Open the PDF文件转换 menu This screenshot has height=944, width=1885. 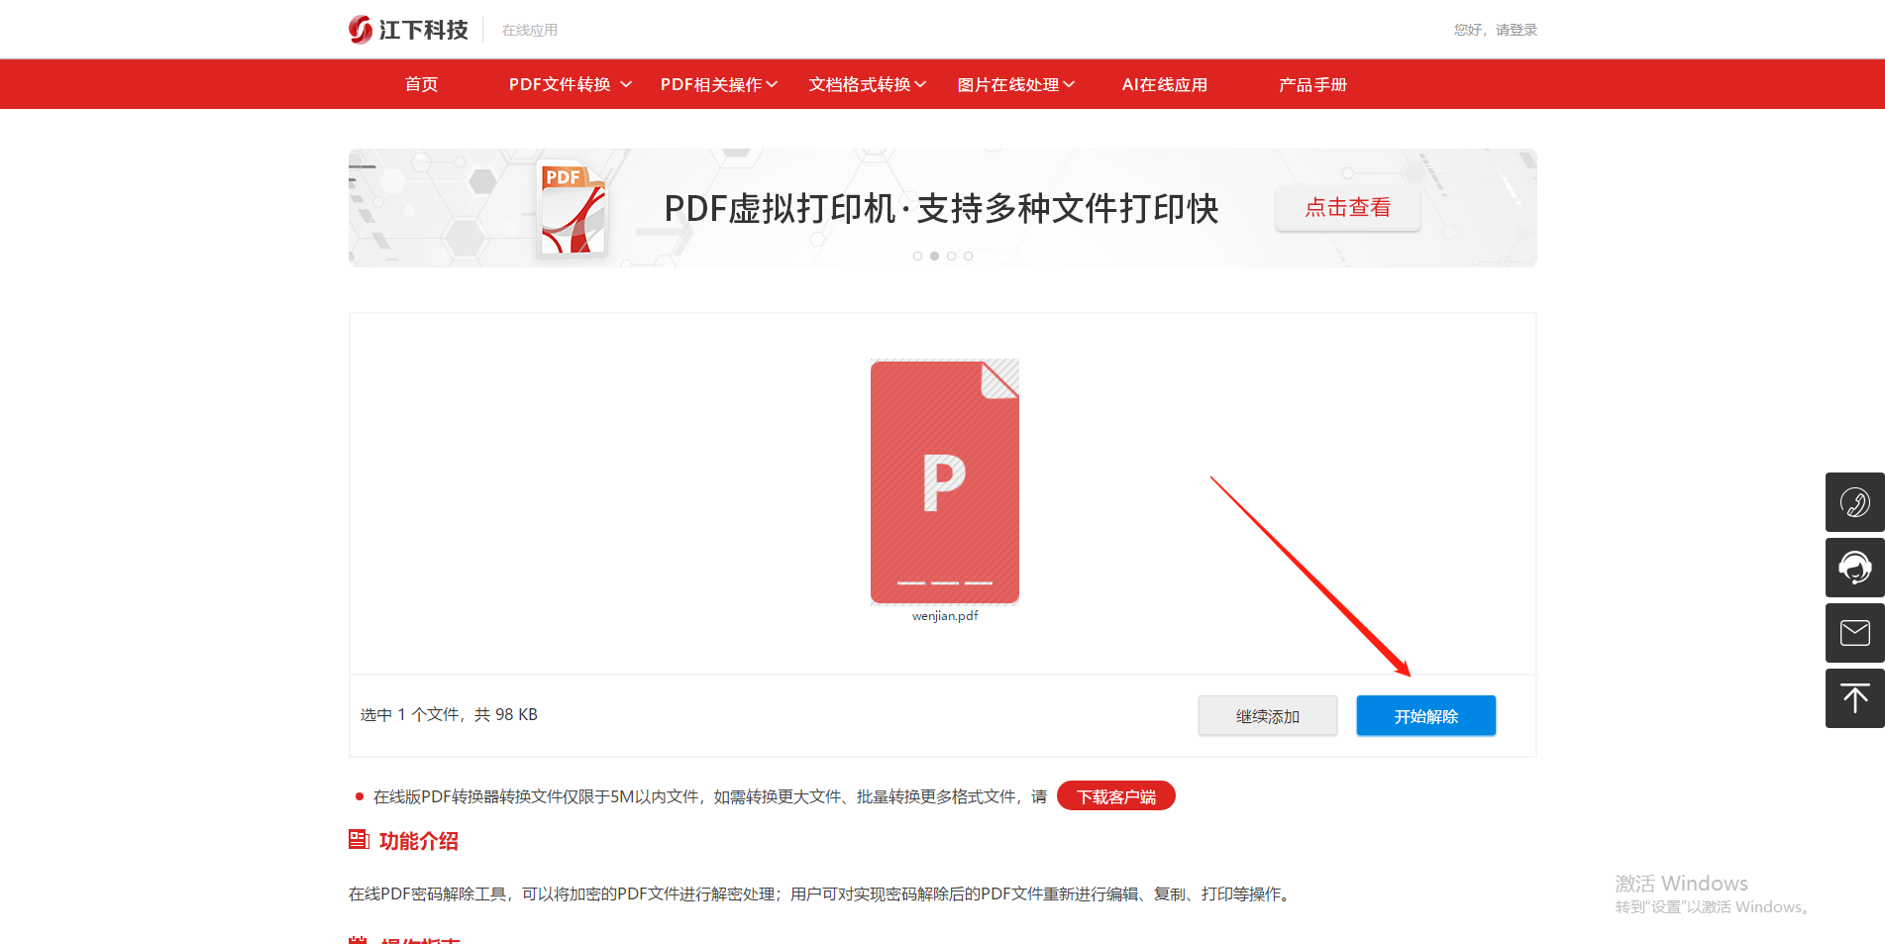(560, 84)
